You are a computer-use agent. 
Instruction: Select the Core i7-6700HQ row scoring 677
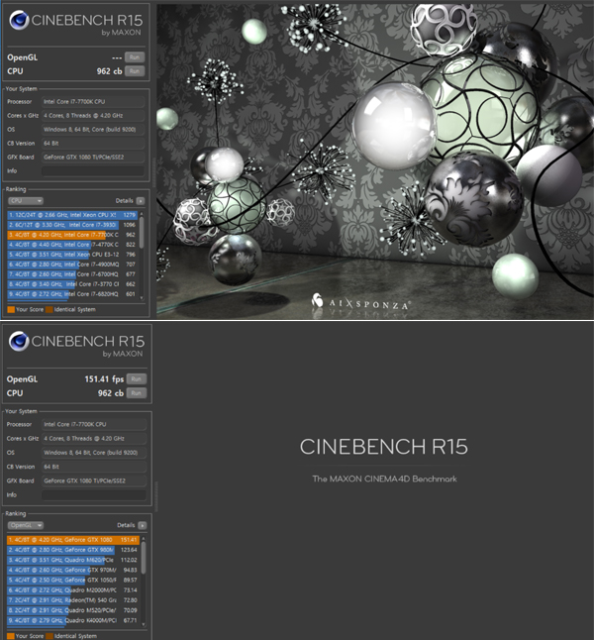[72, 274]
